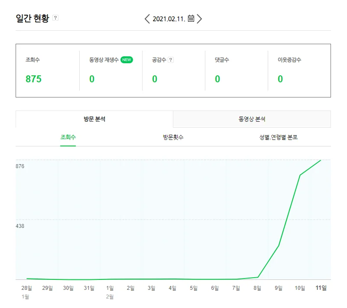
Task: Click the 이웃증감수 stat value
Action: tap(280, 79)
